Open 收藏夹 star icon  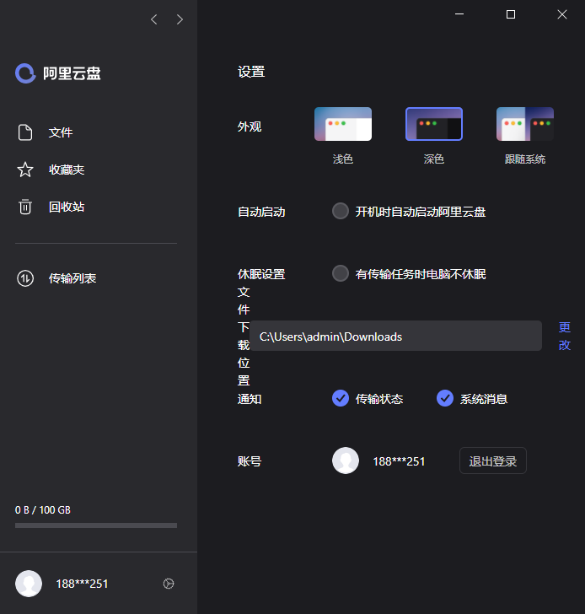(x=25, y=170)
